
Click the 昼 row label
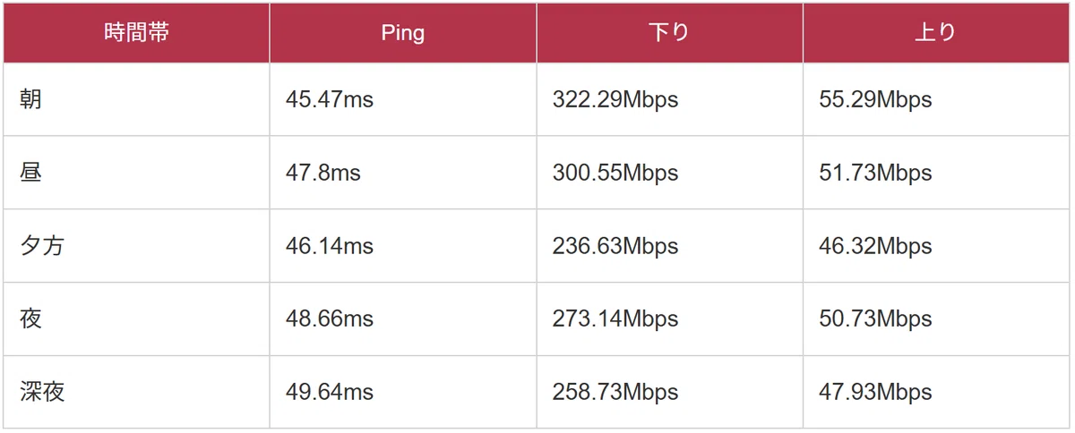31,173
